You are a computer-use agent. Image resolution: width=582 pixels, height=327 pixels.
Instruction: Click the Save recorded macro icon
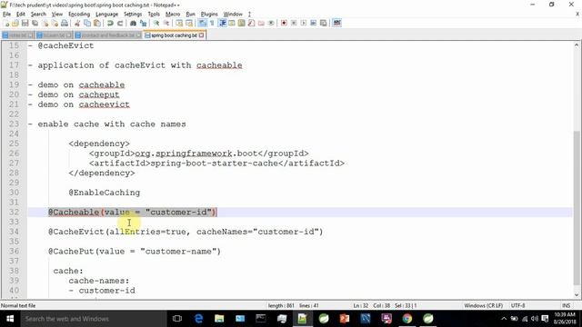324,23
